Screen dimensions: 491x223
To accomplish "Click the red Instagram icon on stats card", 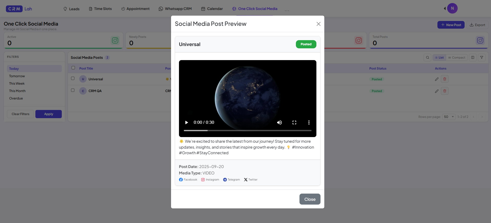I will 359,40.
